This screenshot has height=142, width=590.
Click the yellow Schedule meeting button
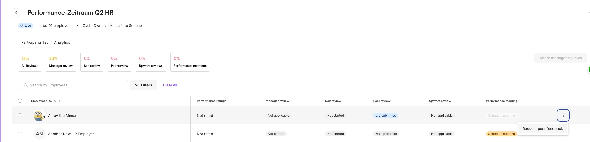click(x=501, y=134)
